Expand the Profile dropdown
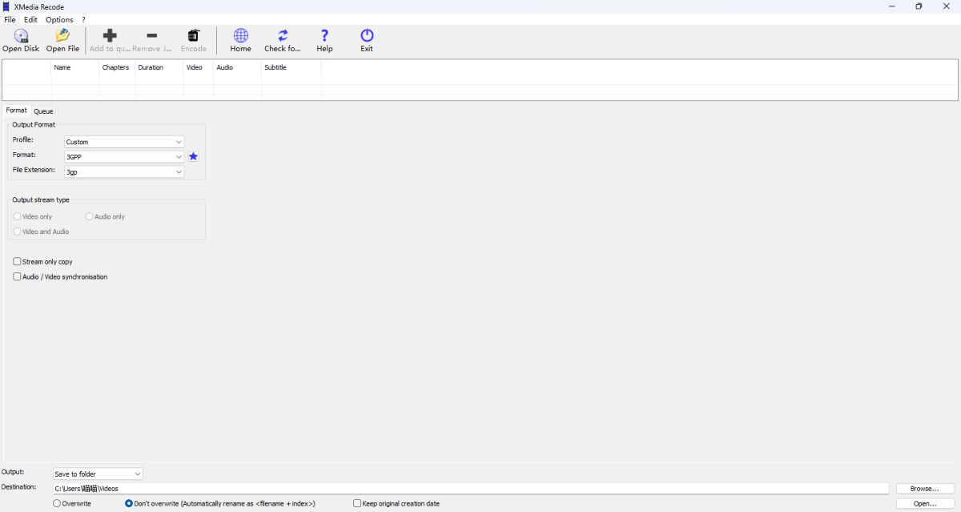 click(x=124, y=142)
